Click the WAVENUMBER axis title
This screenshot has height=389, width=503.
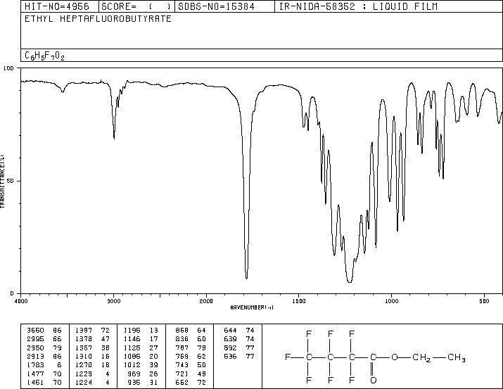(252, 307)
